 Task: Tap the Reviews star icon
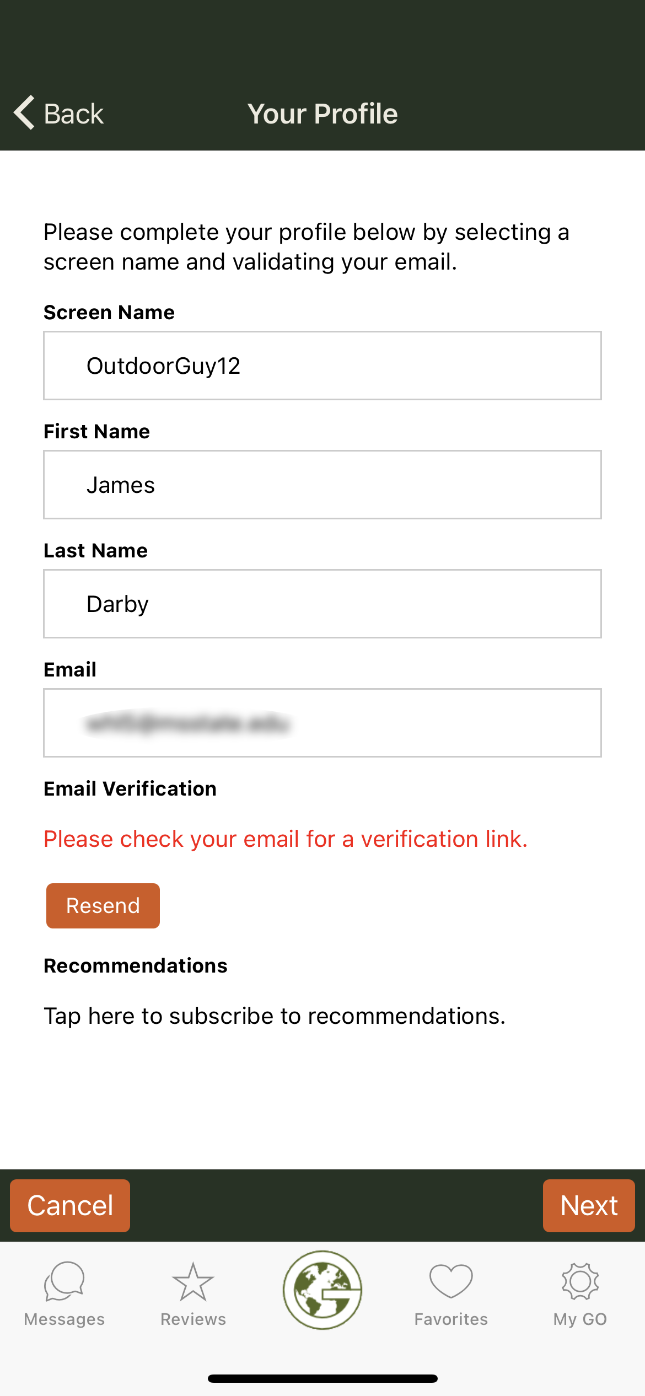click(x=193, y=1281)
